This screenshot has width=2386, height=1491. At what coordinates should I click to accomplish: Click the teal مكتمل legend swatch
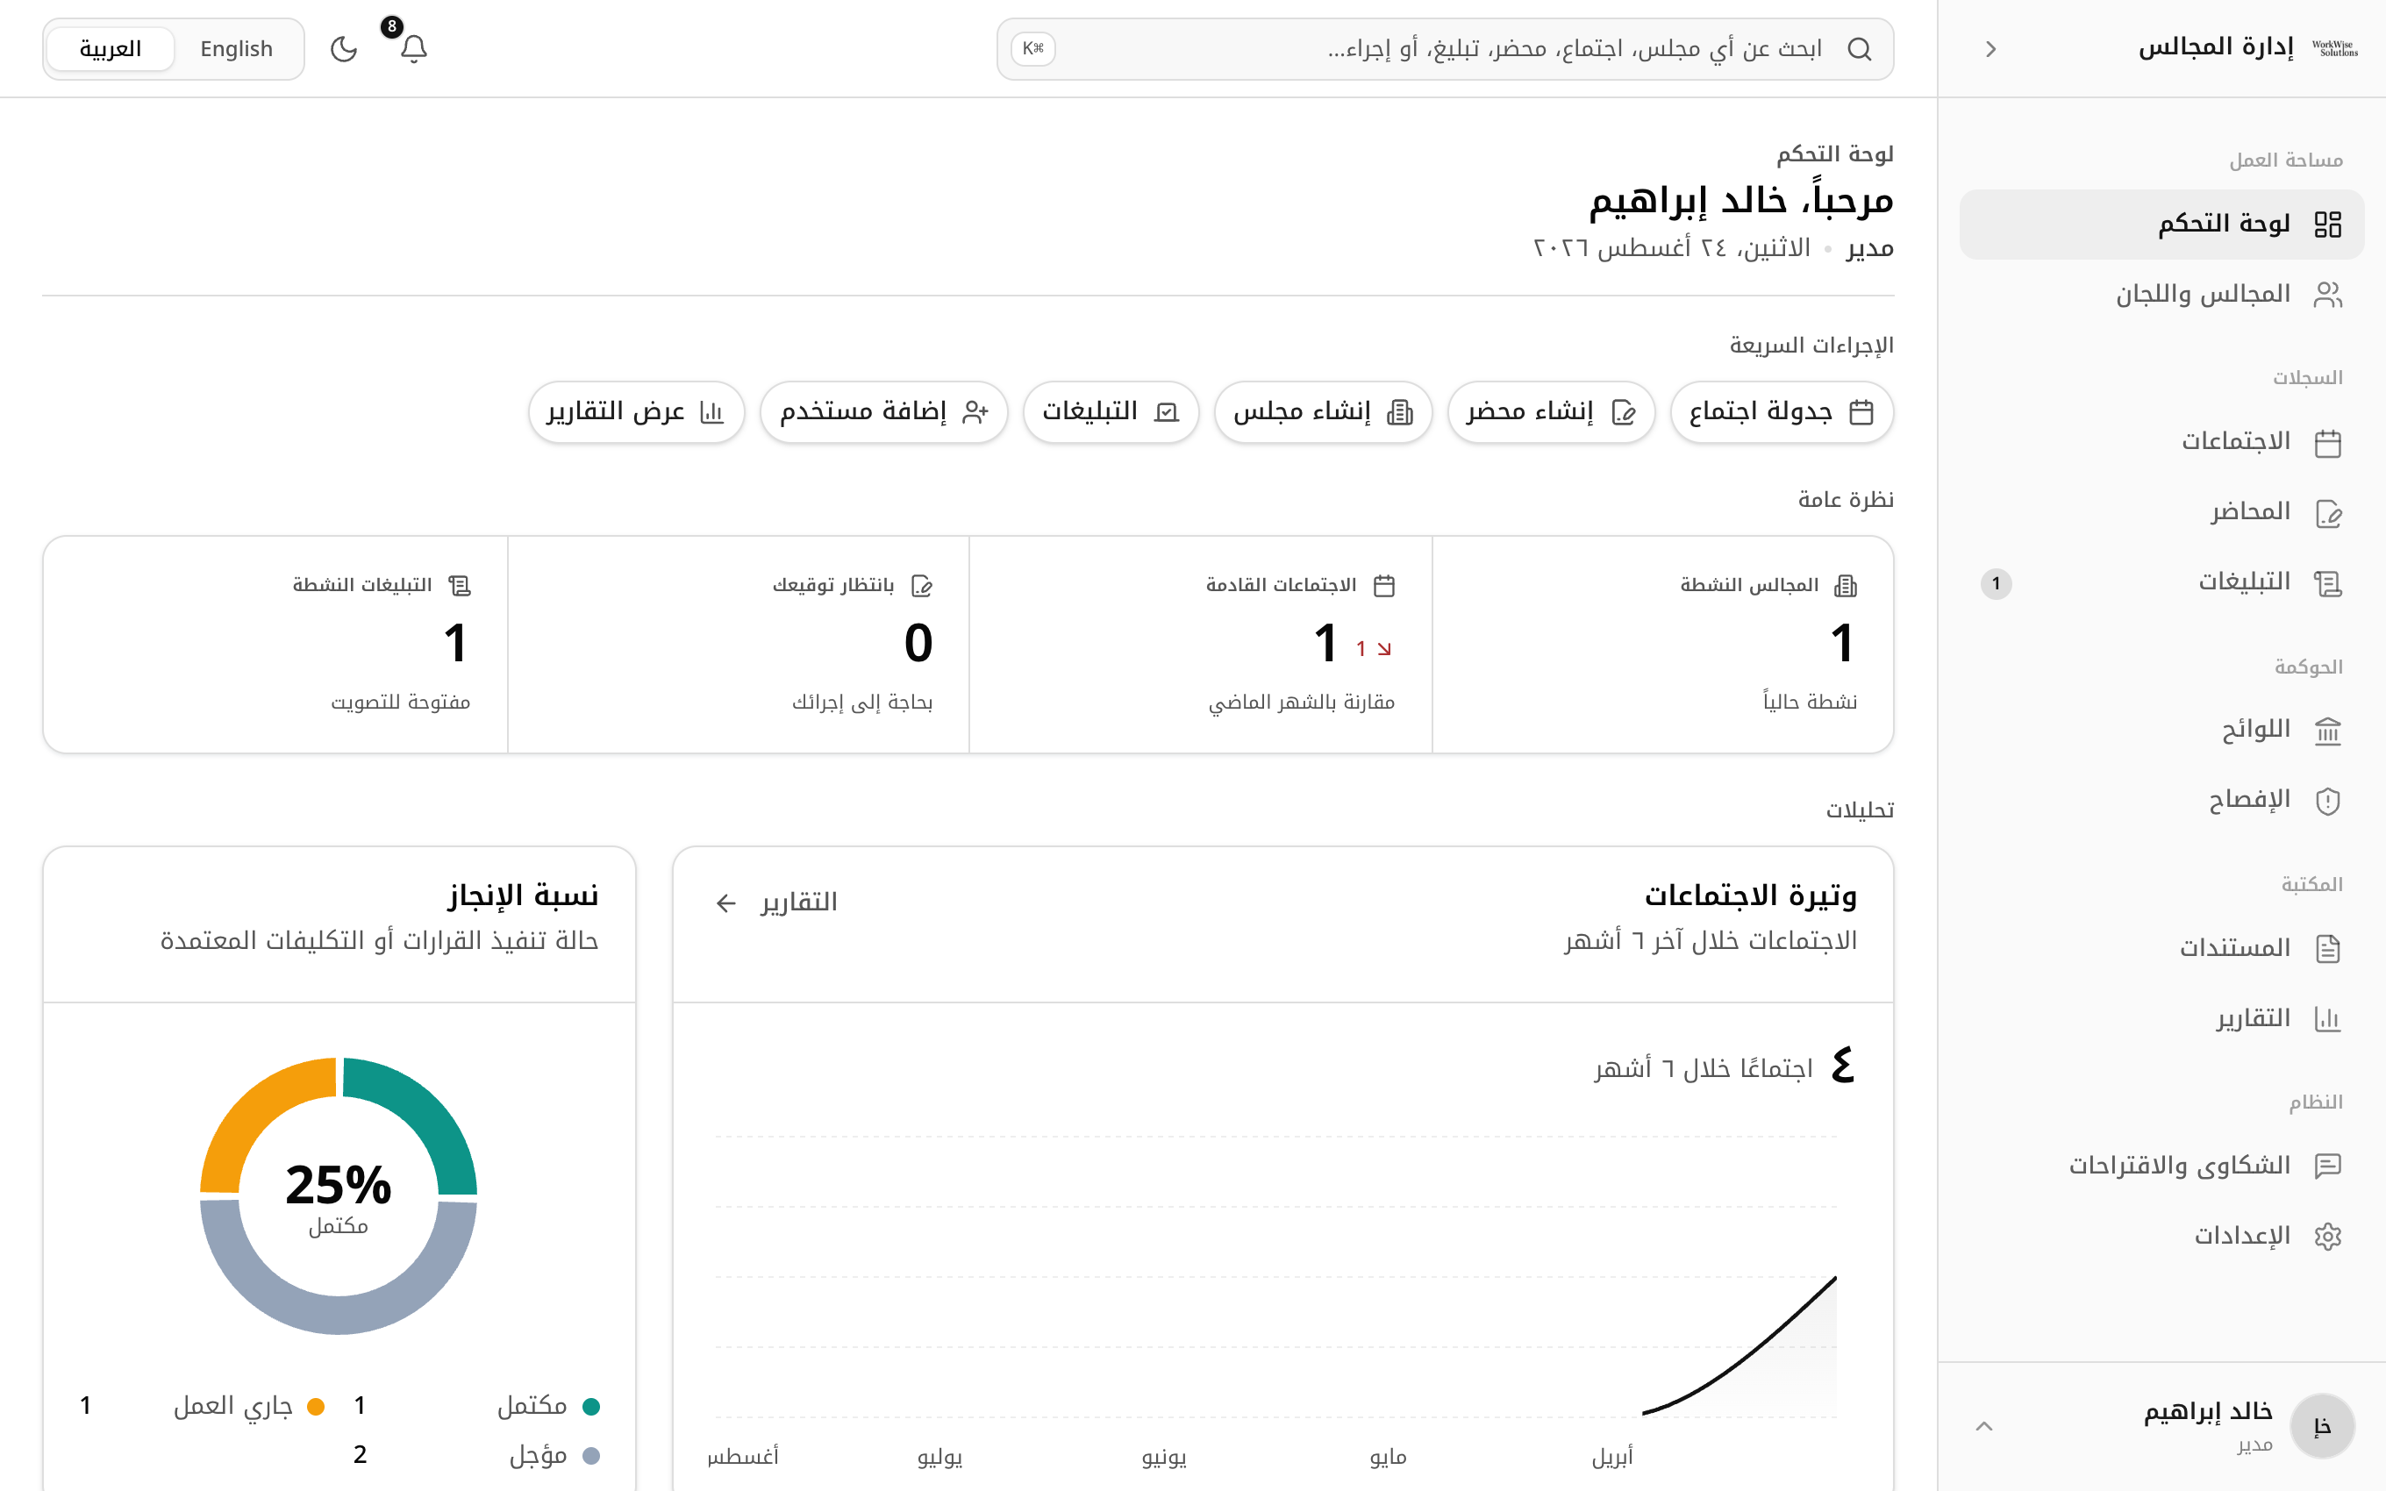pos(590,1406)
